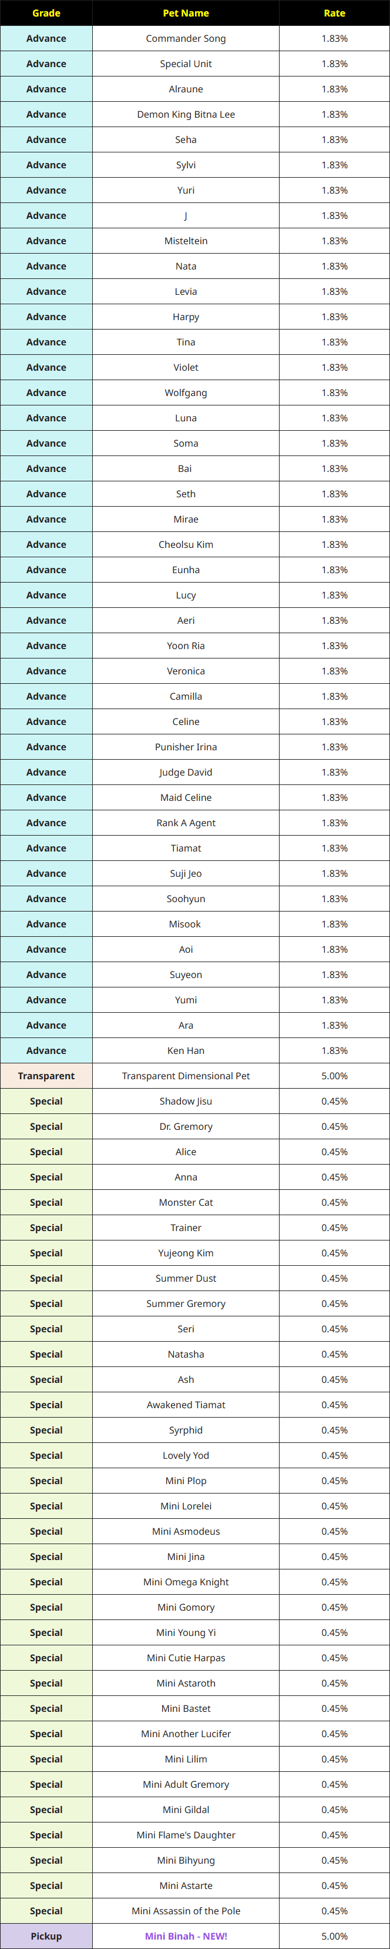Click the Rate column header
The width and height of the screenshot is (390, 1949).
pos(334,13)
